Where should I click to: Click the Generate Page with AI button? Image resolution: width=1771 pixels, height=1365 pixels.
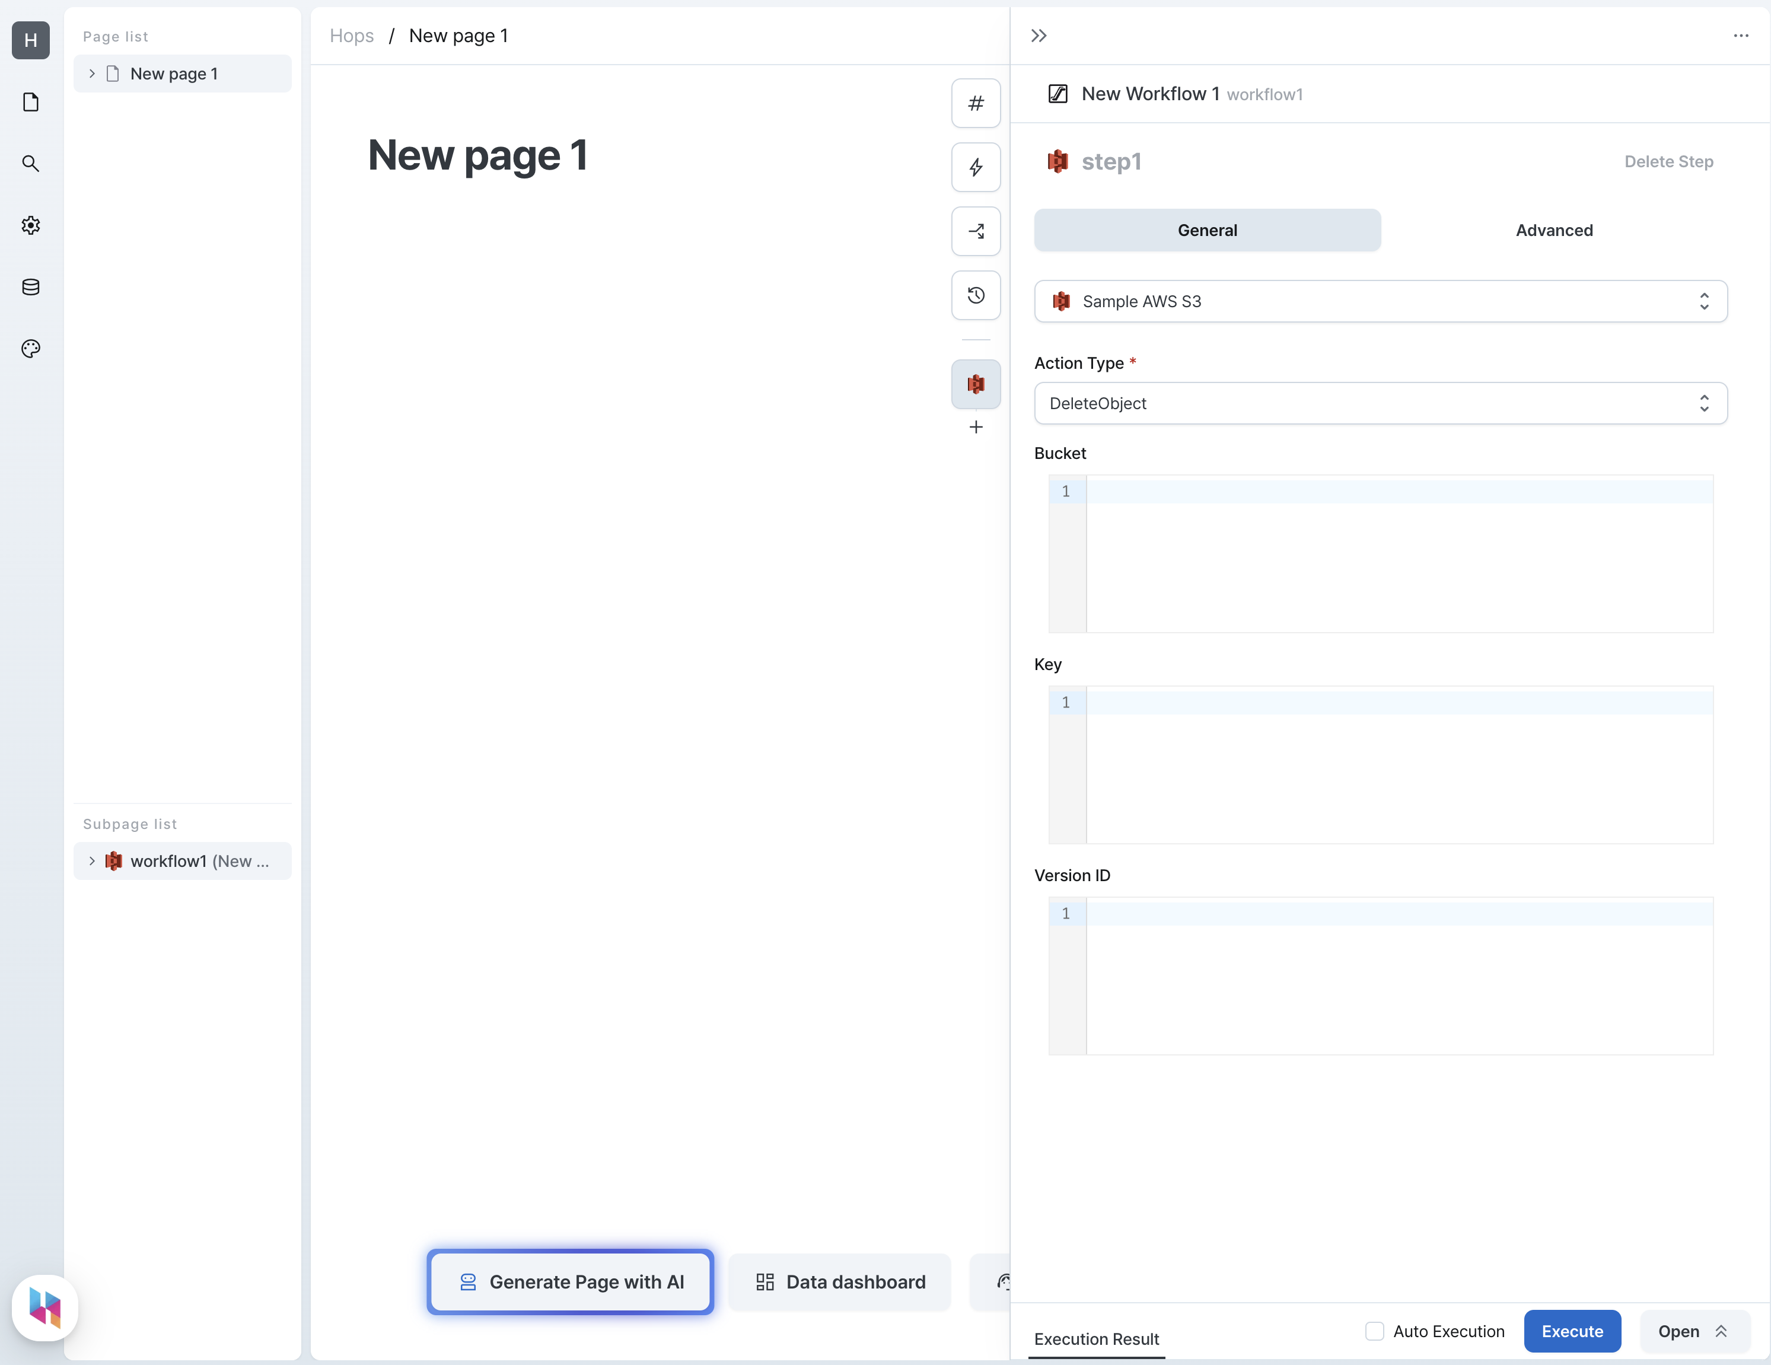point(569,1279)
